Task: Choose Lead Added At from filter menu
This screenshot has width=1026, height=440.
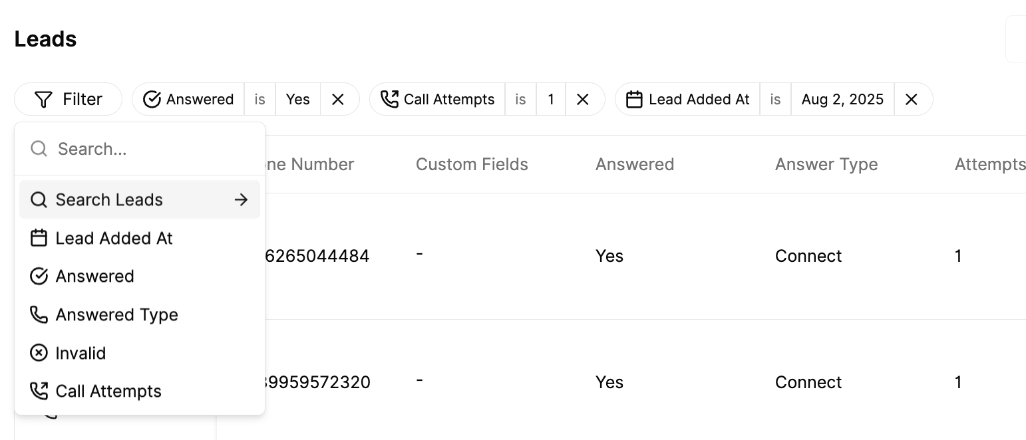Action: (114, 239)
